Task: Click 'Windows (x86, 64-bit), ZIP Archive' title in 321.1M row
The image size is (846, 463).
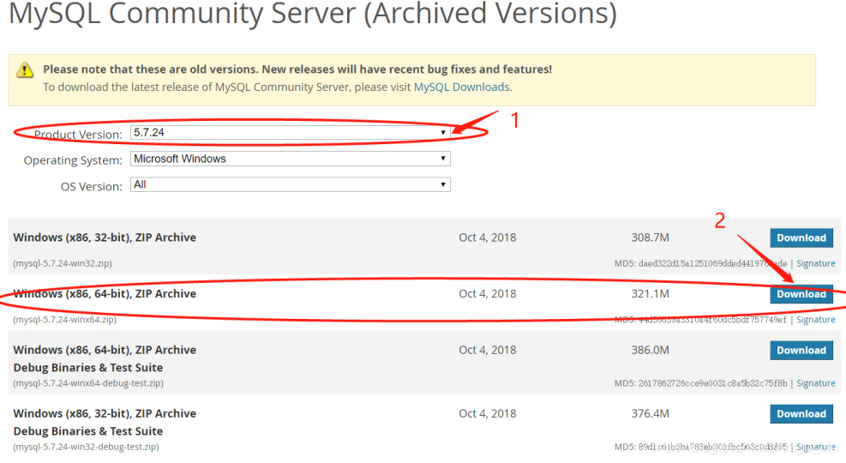Action: (105, 293)
